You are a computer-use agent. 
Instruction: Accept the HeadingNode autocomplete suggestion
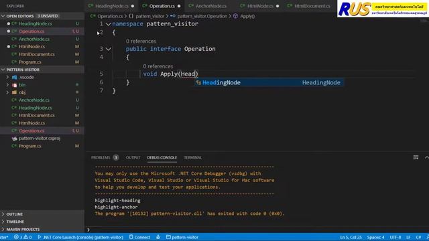[269, 82]
